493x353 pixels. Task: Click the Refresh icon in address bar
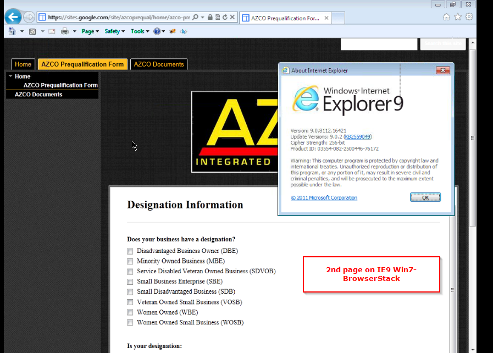225,17
